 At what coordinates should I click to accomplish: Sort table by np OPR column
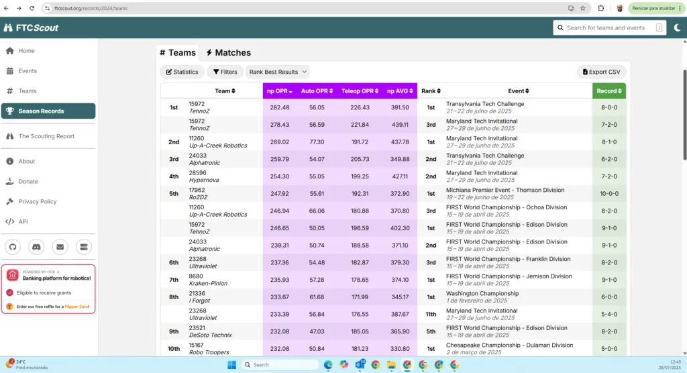point(280,91)
